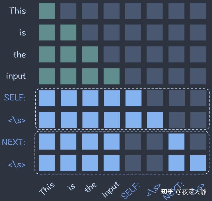Select green cell at row 'is', column 'is'

[68, 33]
